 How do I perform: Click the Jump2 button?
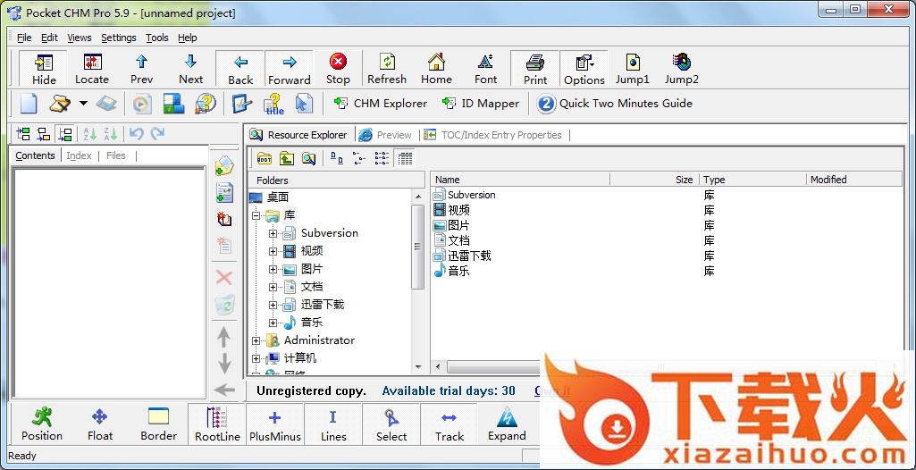point(682,69)
